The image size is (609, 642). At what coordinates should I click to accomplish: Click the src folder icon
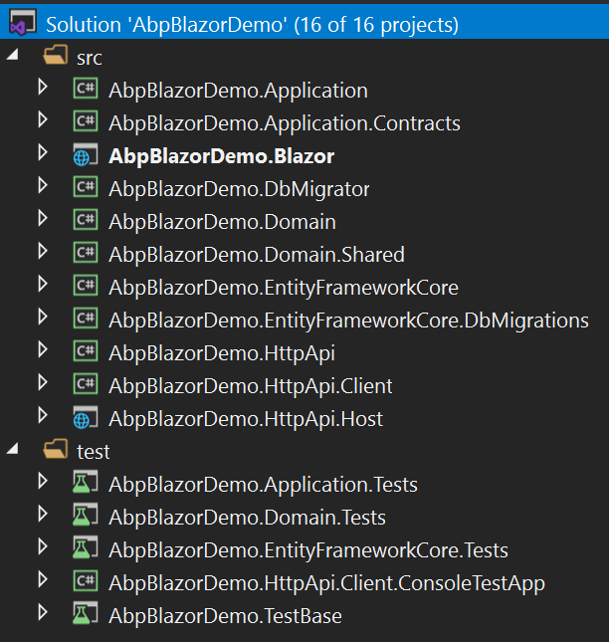(56, 59)
